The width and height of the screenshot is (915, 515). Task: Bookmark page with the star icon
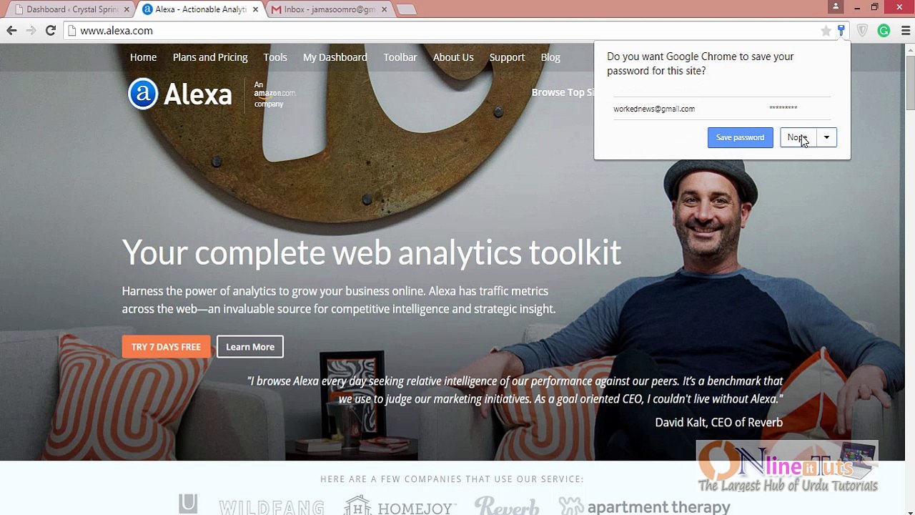point(826,31)
